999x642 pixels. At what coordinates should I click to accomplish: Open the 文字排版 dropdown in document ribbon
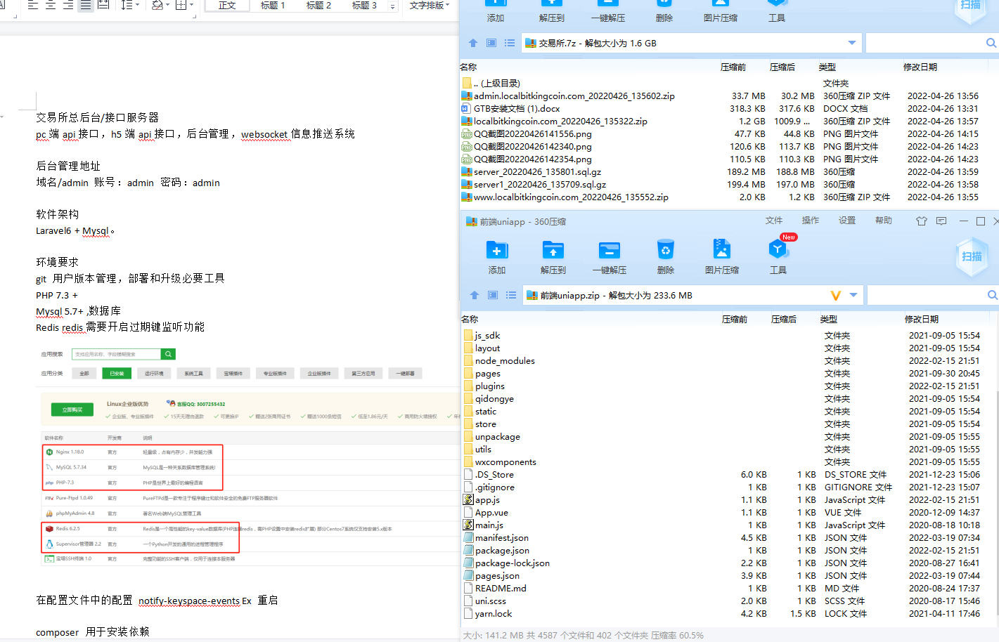point(430,6)
